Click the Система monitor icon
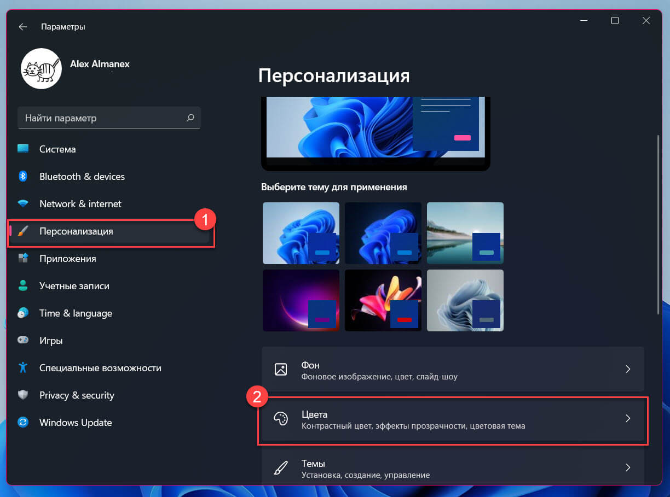Image resolution: width=670 pixels, height=497 pixels. click(x=23, y=149)
